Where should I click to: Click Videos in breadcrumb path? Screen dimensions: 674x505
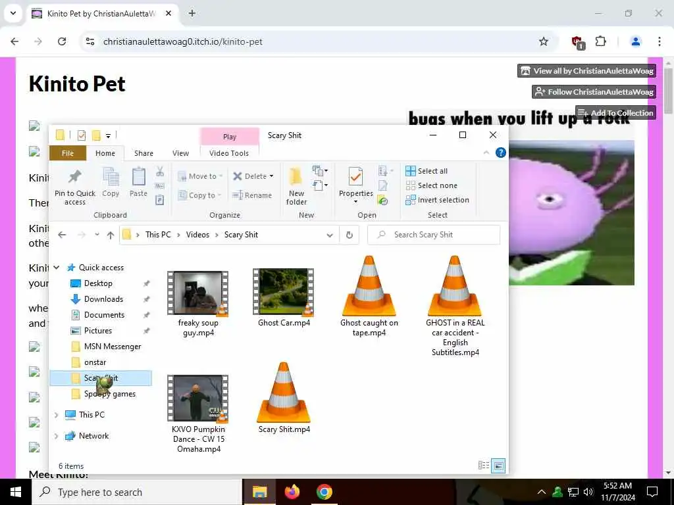point(197,235)
